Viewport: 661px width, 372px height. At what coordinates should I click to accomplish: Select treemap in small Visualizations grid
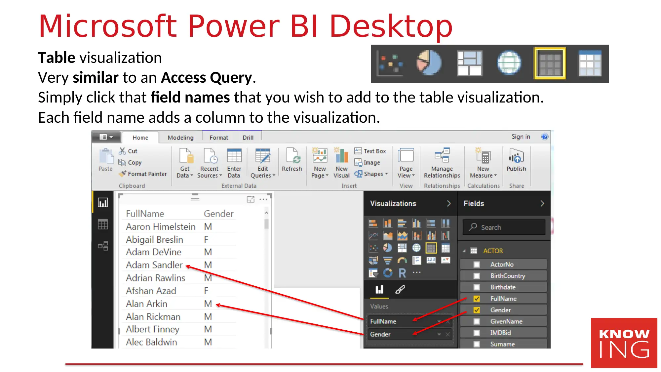point(402,248)
